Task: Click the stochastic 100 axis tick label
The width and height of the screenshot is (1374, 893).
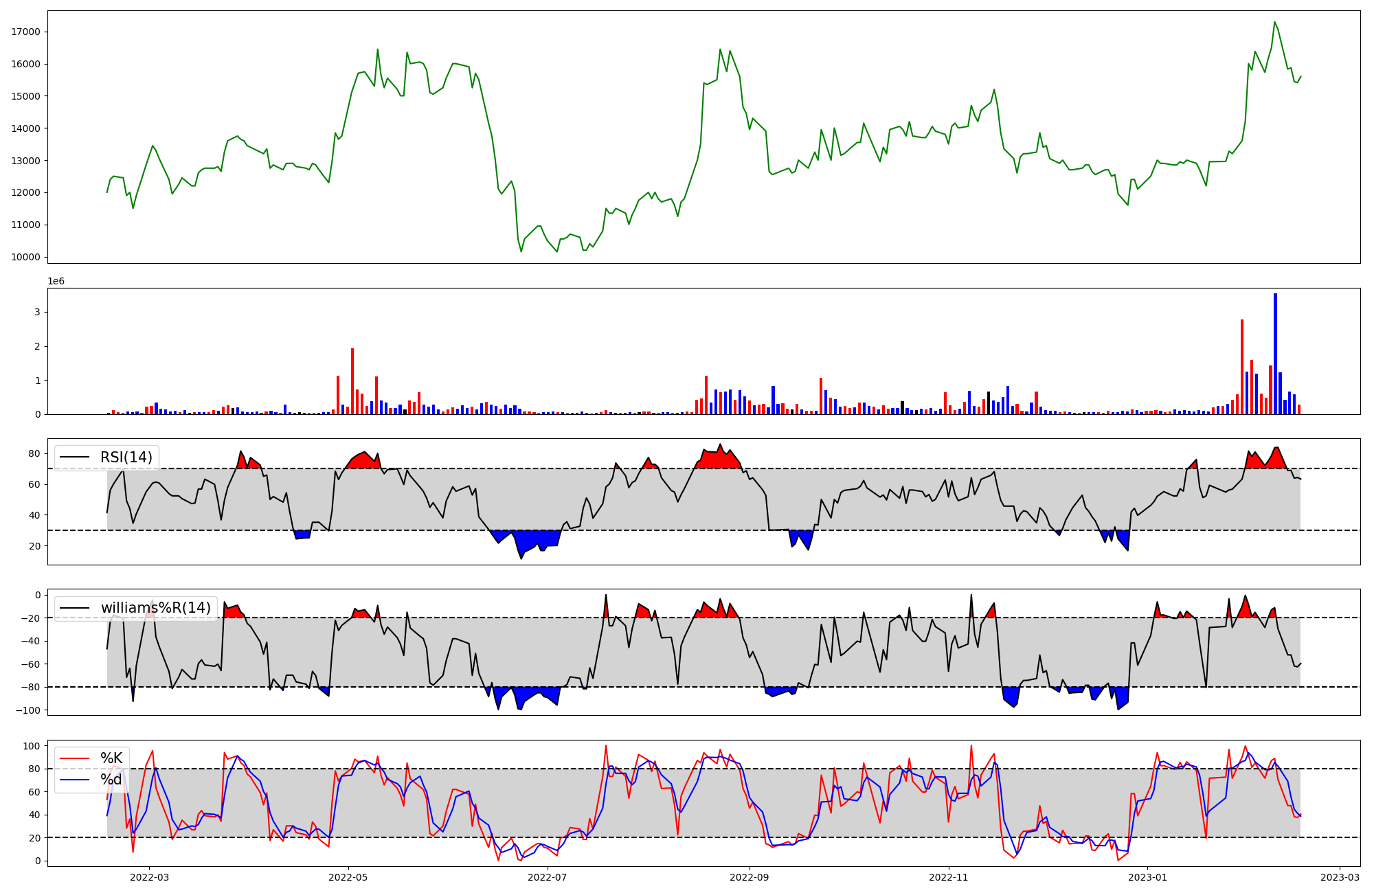Action: (x=31, y=746)
